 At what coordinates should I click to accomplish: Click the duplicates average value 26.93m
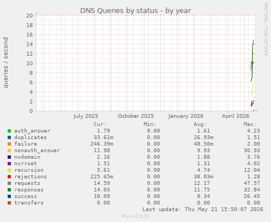click(203, 137)
